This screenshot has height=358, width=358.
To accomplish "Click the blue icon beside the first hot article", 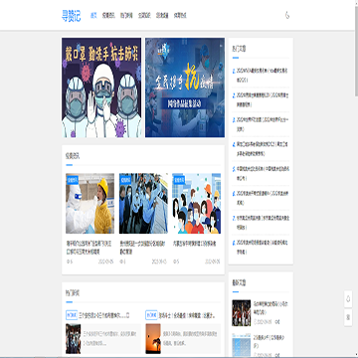I will (234, 71).
